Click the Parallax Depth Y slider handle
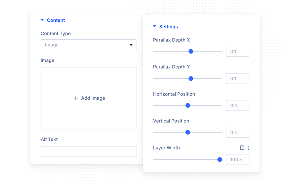 click(x=191, y=78)
